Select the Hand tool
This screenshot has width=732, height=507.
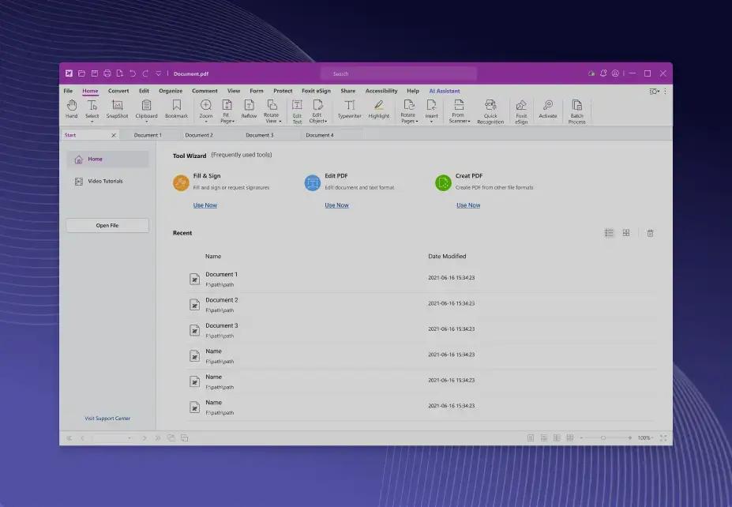click(71, 109)
